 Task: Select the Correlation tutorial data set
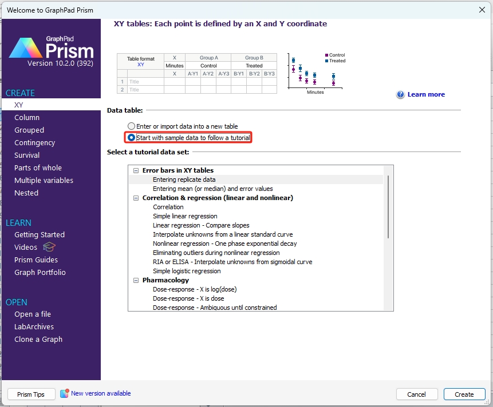168,207
